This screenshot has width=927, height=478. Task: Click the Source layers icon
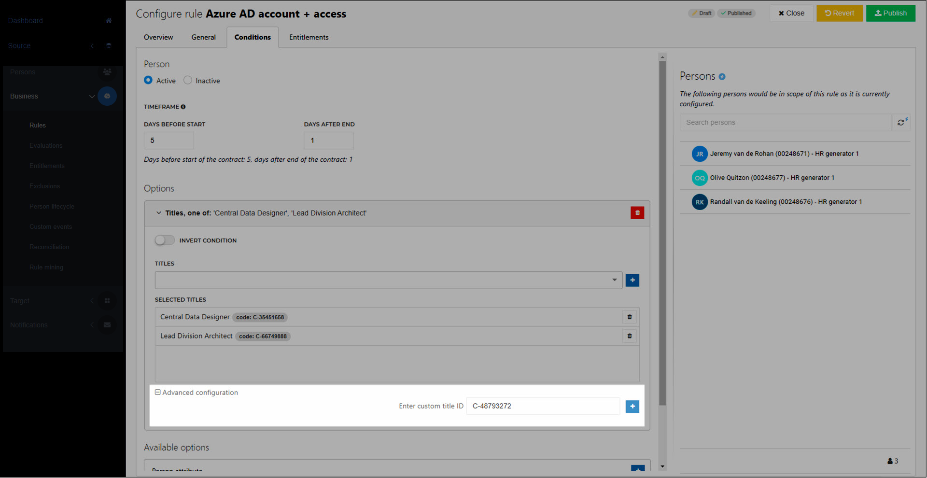(x=109, y=46)
